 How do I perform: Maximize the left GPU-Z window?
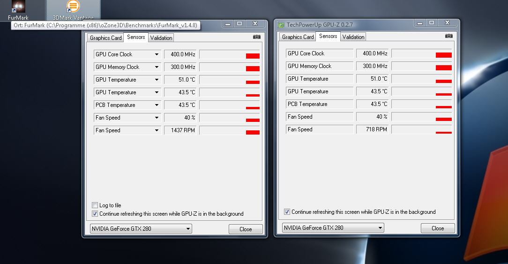click(239, 23)
